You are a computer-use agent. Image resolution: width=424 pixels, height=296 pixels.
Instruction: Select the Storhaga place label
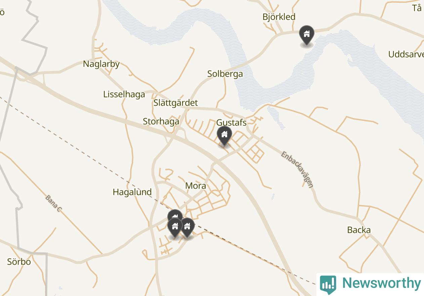pyautogui.click(x=161, y=121)
